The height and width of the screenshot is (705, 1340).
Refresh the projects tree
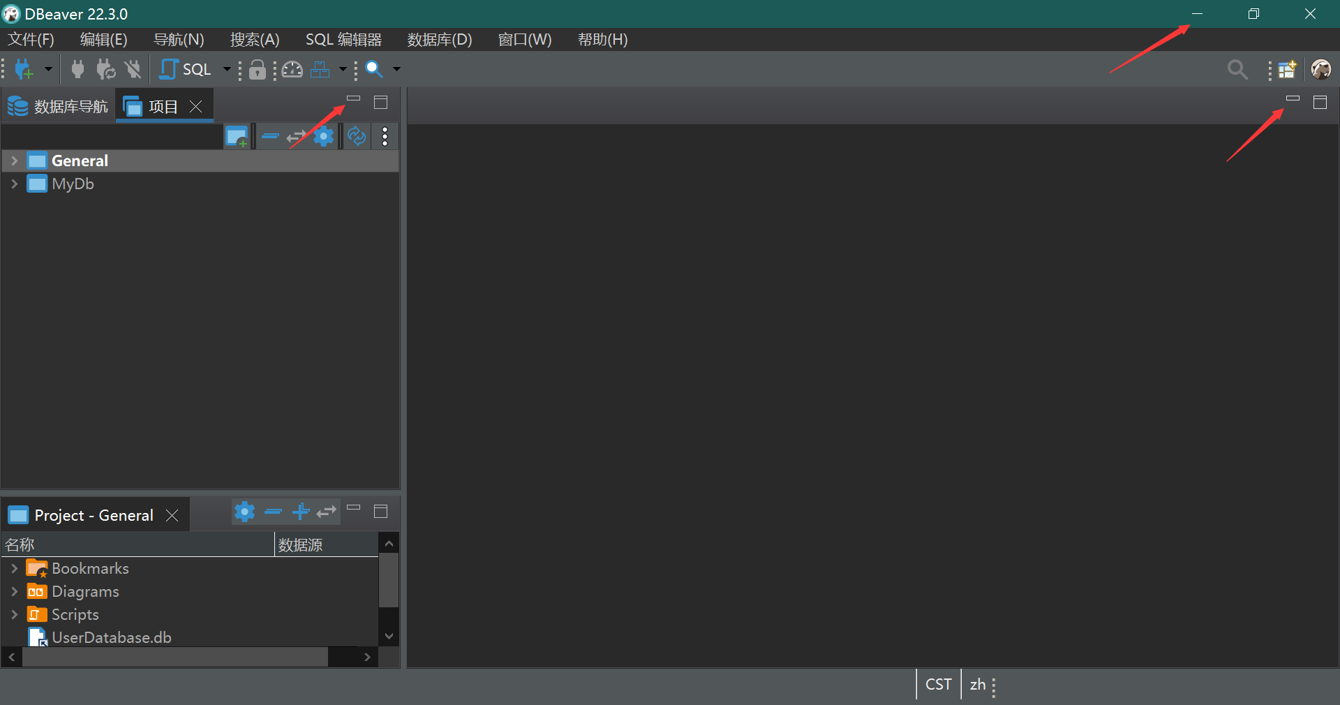[356, 136]
